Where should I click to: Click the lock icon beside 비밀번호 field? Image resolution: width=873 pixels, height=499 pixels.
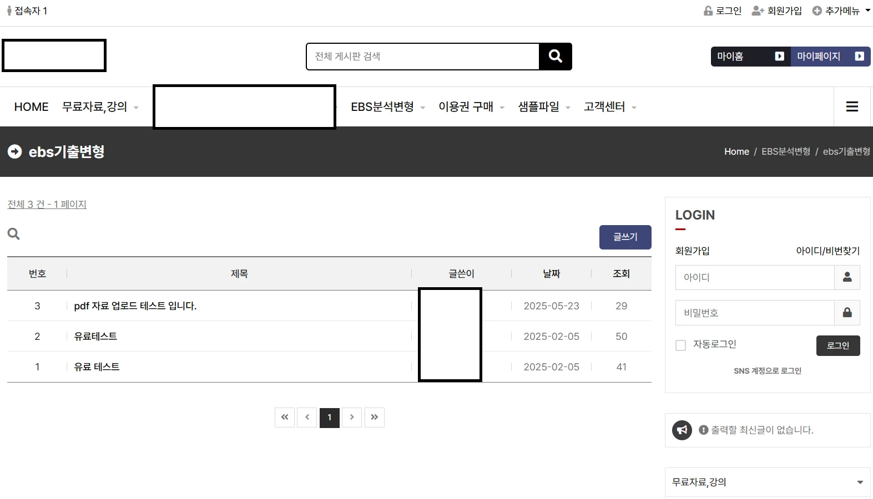[x=847, y=313]
